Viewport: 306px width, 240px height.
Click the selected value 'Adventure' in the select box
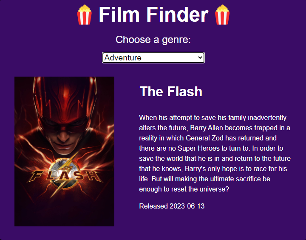pyautogui.click(x=123, y=57)
